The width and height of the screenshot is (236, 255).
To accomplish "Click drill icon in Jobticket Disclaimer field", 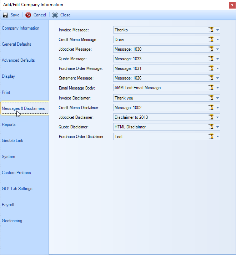I will [211, 117].
